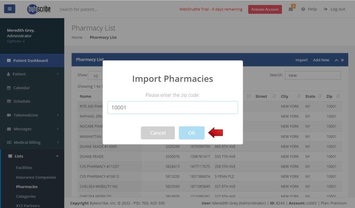The height and width of the screenshot is (208, 355).
Task: Click the zip code input field
Action: pos(173,107)
